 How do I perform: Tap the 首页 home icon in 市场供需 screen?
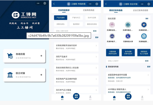[x=62, y=98]
